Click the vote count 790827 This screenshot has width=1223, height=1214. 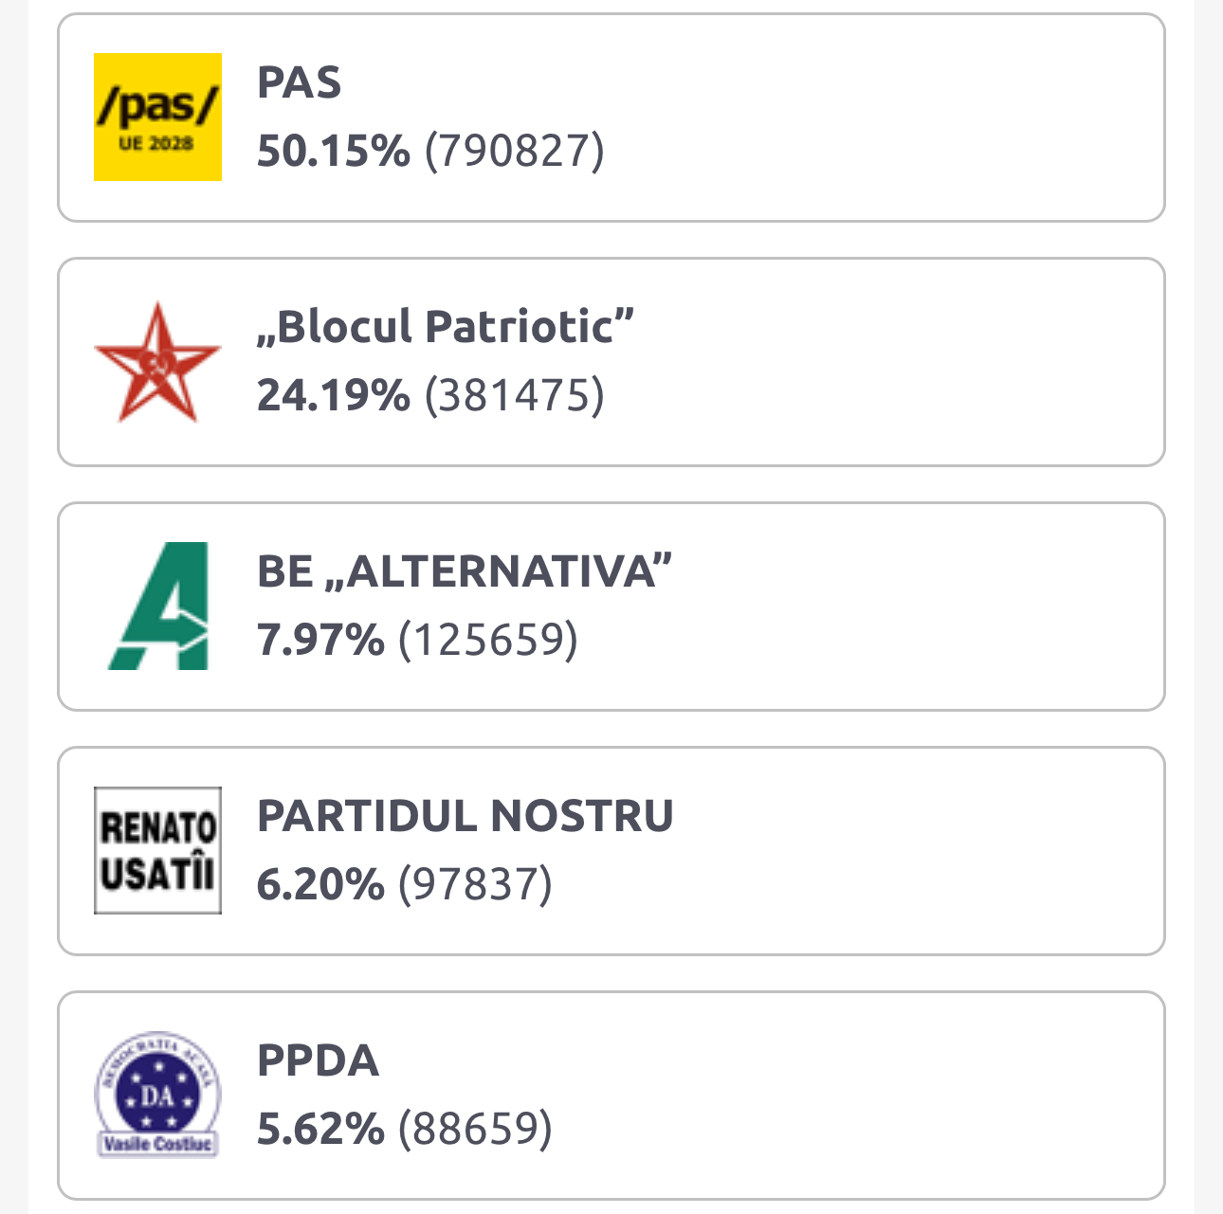click(x=514, y=151)
